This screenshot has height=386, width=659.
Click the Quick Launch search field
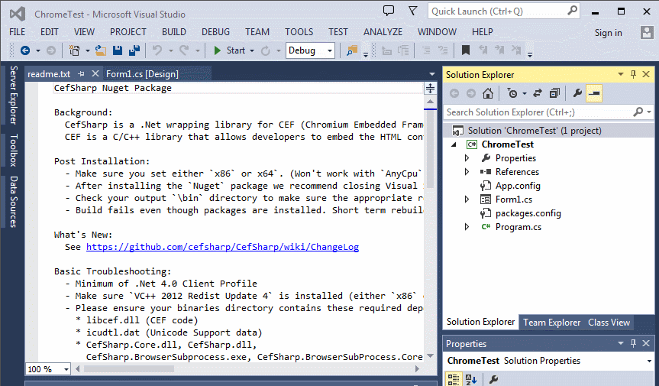[x=503, y=11]
